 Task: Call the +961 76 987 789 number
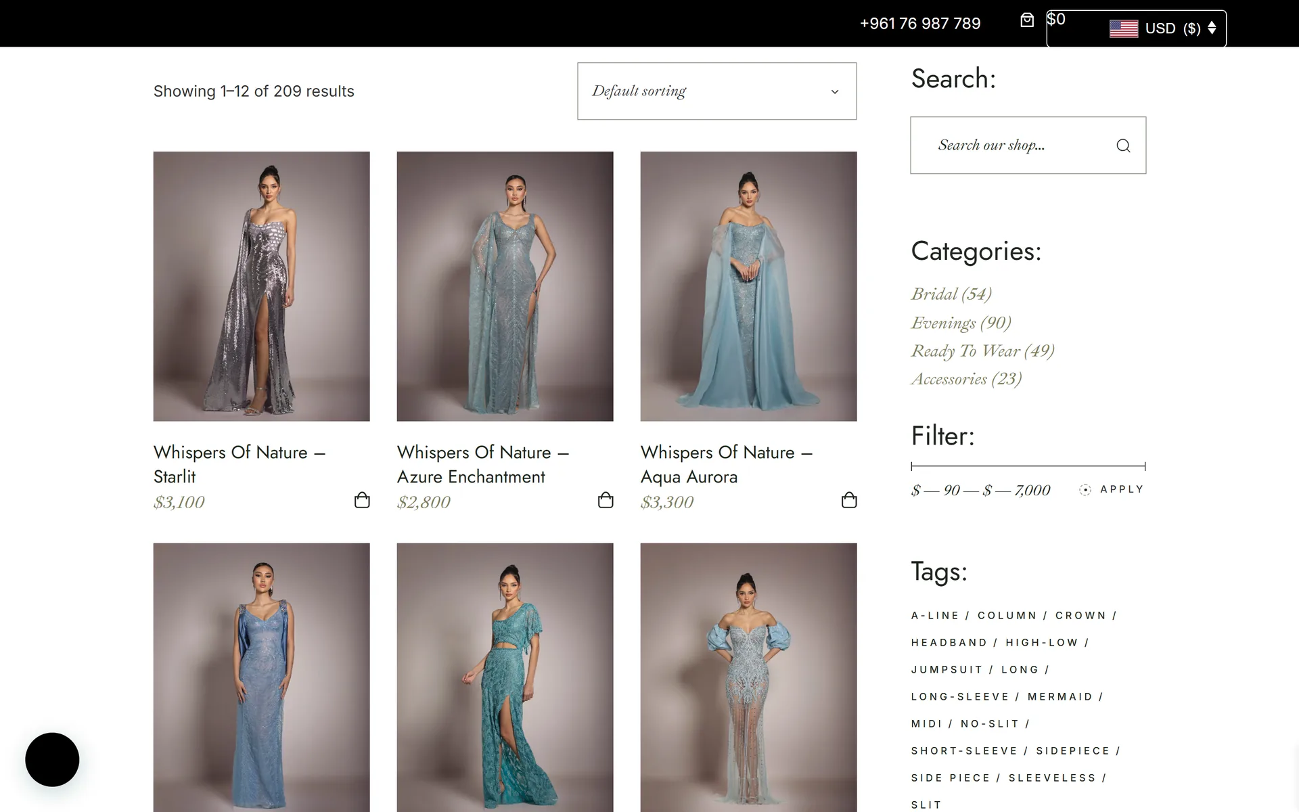point(920,24)
